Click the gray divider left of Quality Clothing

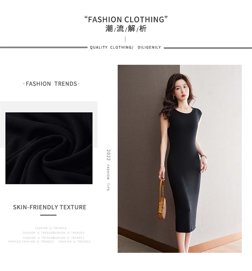[x=44, y=47]
